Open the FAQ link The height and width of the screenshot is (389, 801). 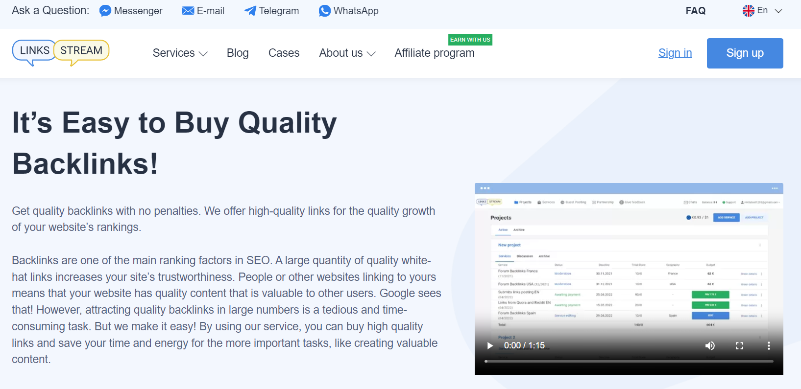point(695,11)
